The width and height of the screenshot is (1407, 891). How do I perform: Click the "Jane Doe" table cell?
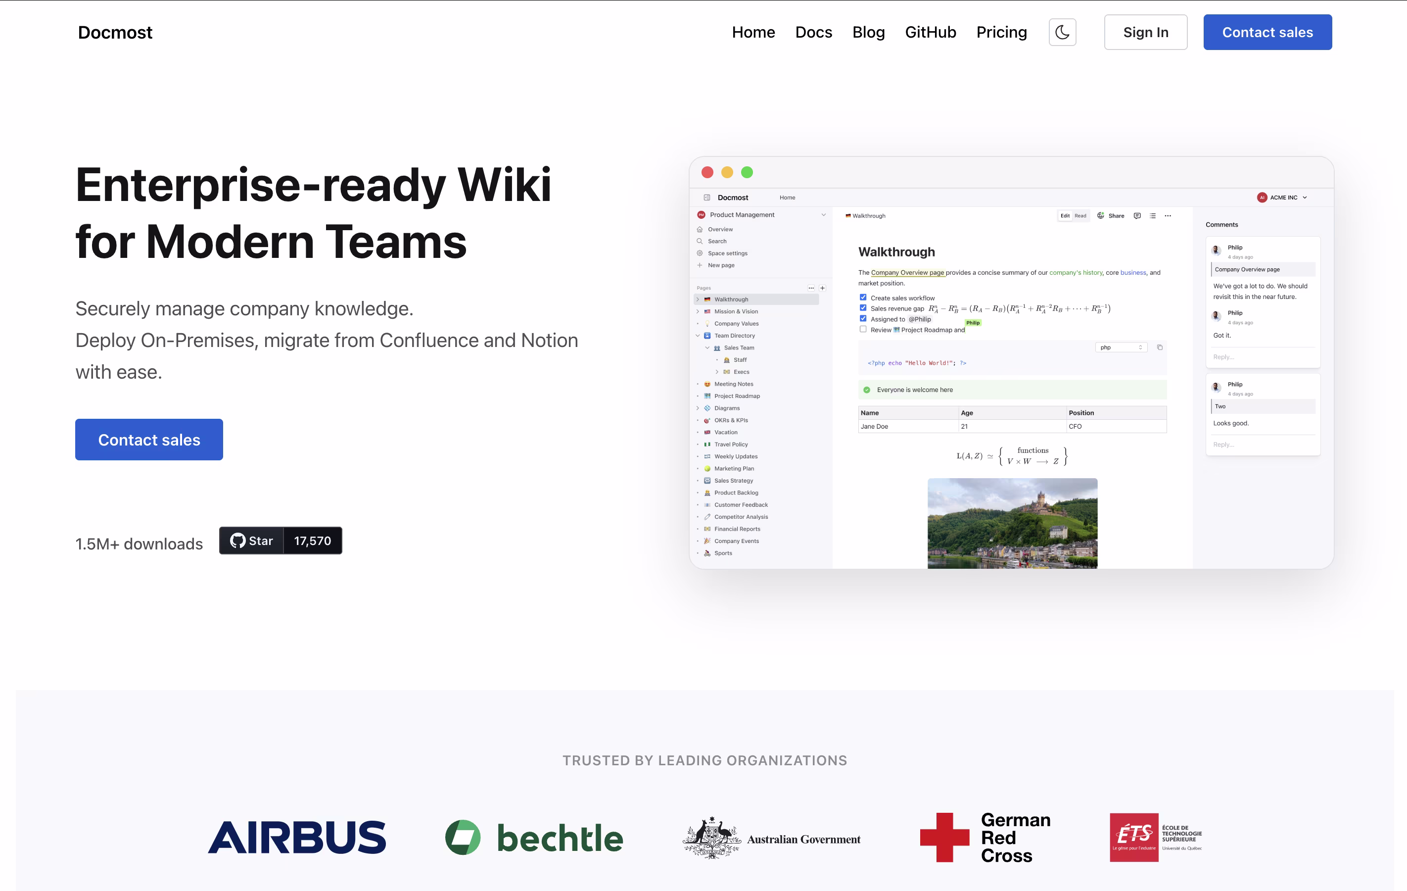click(909, 426)
